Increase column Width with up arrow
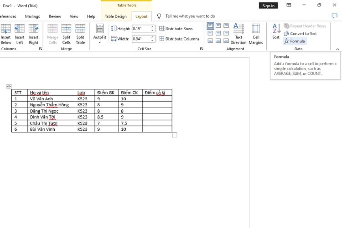 [152, 37]
